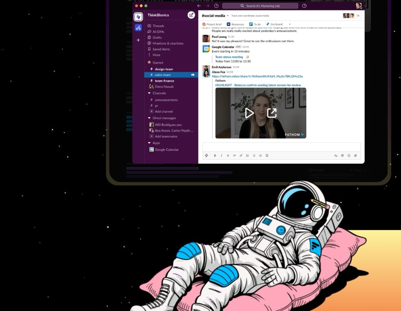The width and height of the screenshot is (401, 311).
Task: Click Add channel
Action: pos(161,112)
